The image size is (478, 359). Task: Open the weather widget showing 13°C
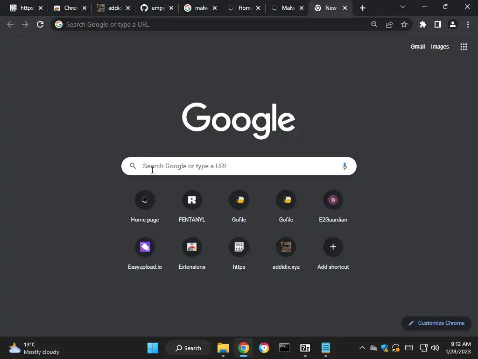coord(34,348)
